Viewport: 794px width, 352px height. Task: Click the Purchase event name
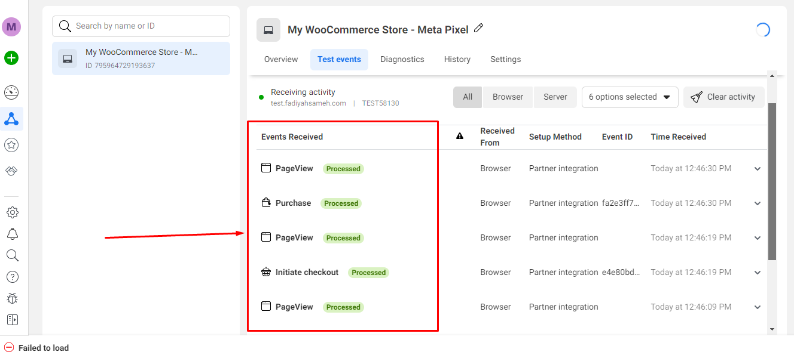coord(293,203)
